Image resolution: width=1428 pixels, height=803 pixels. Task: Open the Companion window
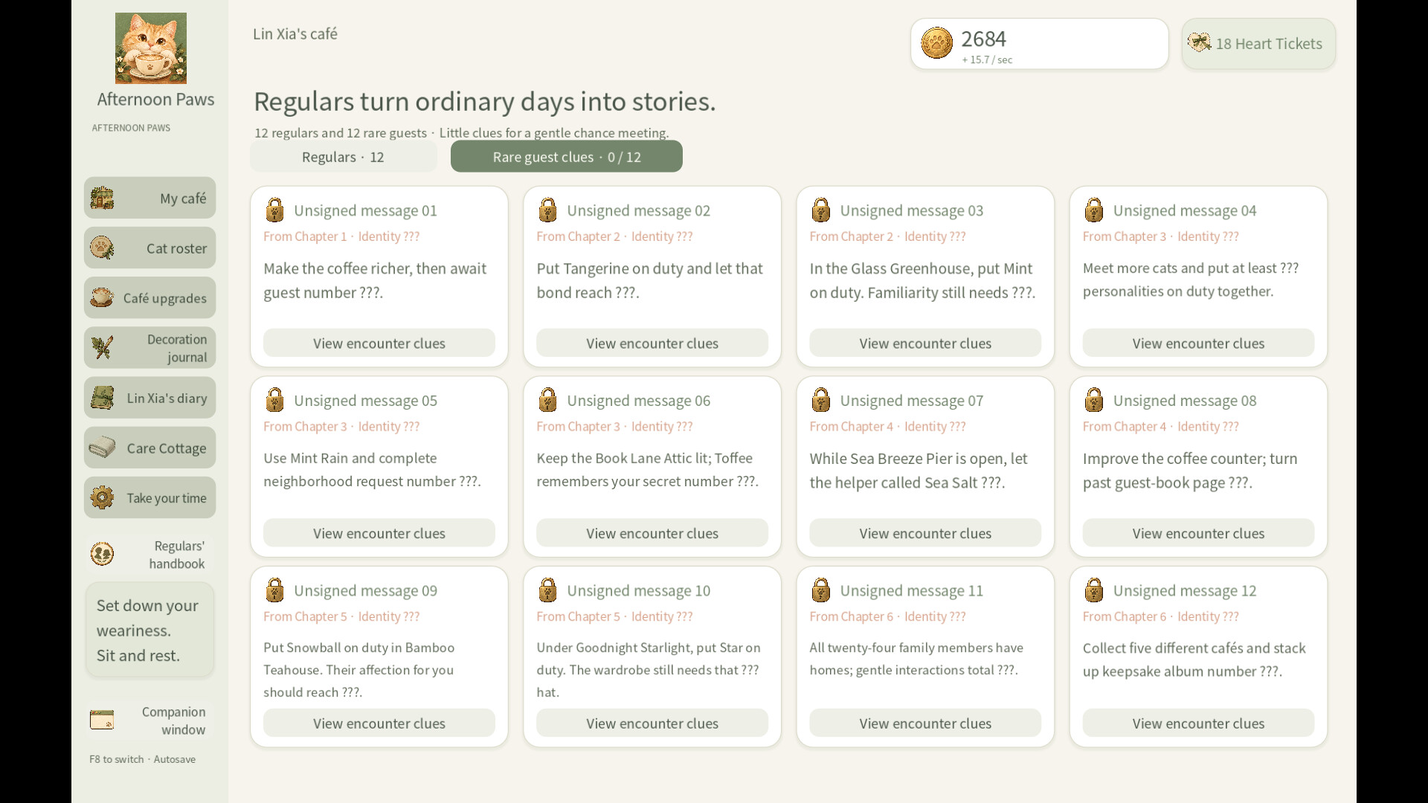click(149, 720)
